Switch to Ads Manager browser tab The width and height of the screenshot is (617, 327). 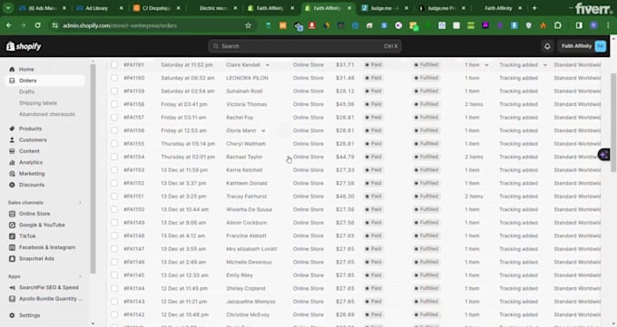click(x=43, y=8)
